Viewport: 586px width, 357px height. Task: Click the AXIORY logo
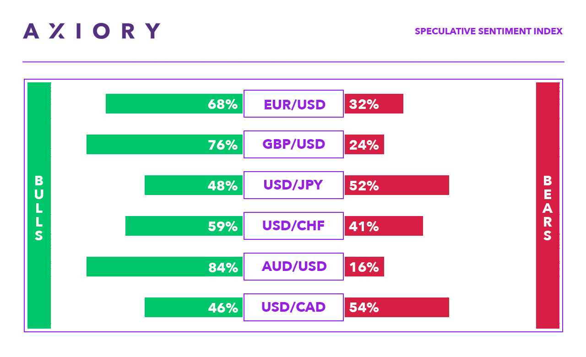[x=92, y=31]
